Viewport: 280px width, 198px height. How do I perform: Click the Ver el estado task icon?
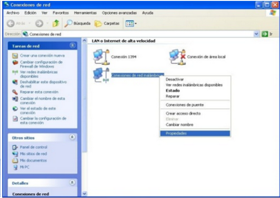(15, 109)
